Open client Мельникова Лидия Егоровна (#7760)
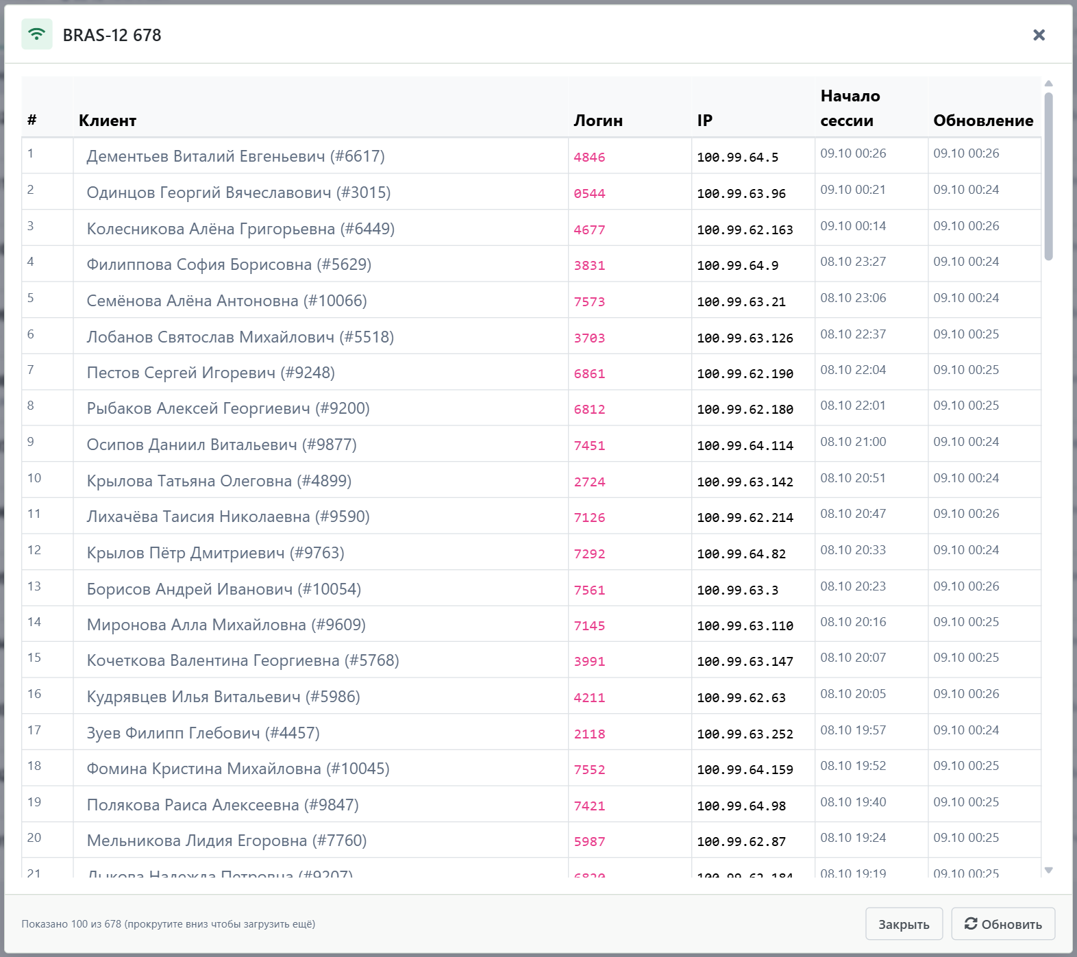Screen dimensions: 1077x957 pyautogui.click(x=227, y=841)
